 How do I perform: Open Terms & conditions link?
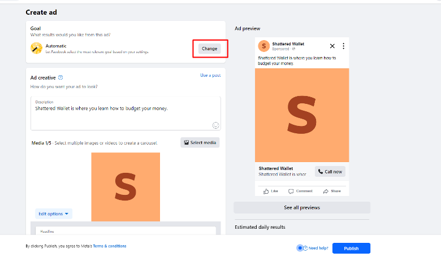click(110, 246)
